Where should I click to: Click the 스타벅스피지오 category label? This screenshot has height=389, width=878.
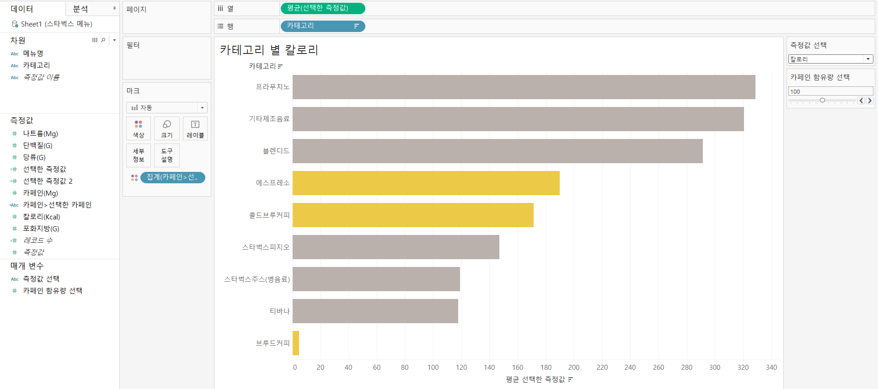[266, 247]
